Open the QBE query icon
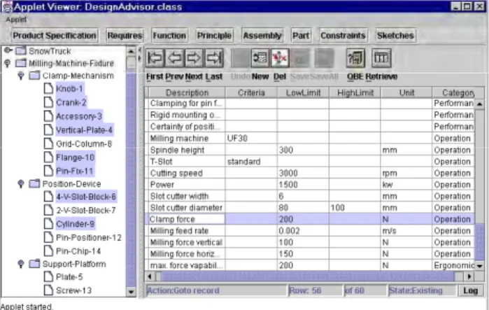The height and width of the screenshot is (310, 489). (355, 58)
